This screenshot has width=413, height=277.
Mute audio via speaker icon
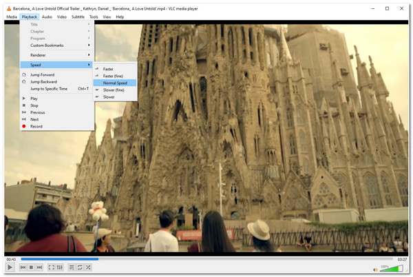pyautogui.click(x=375, y=269)
